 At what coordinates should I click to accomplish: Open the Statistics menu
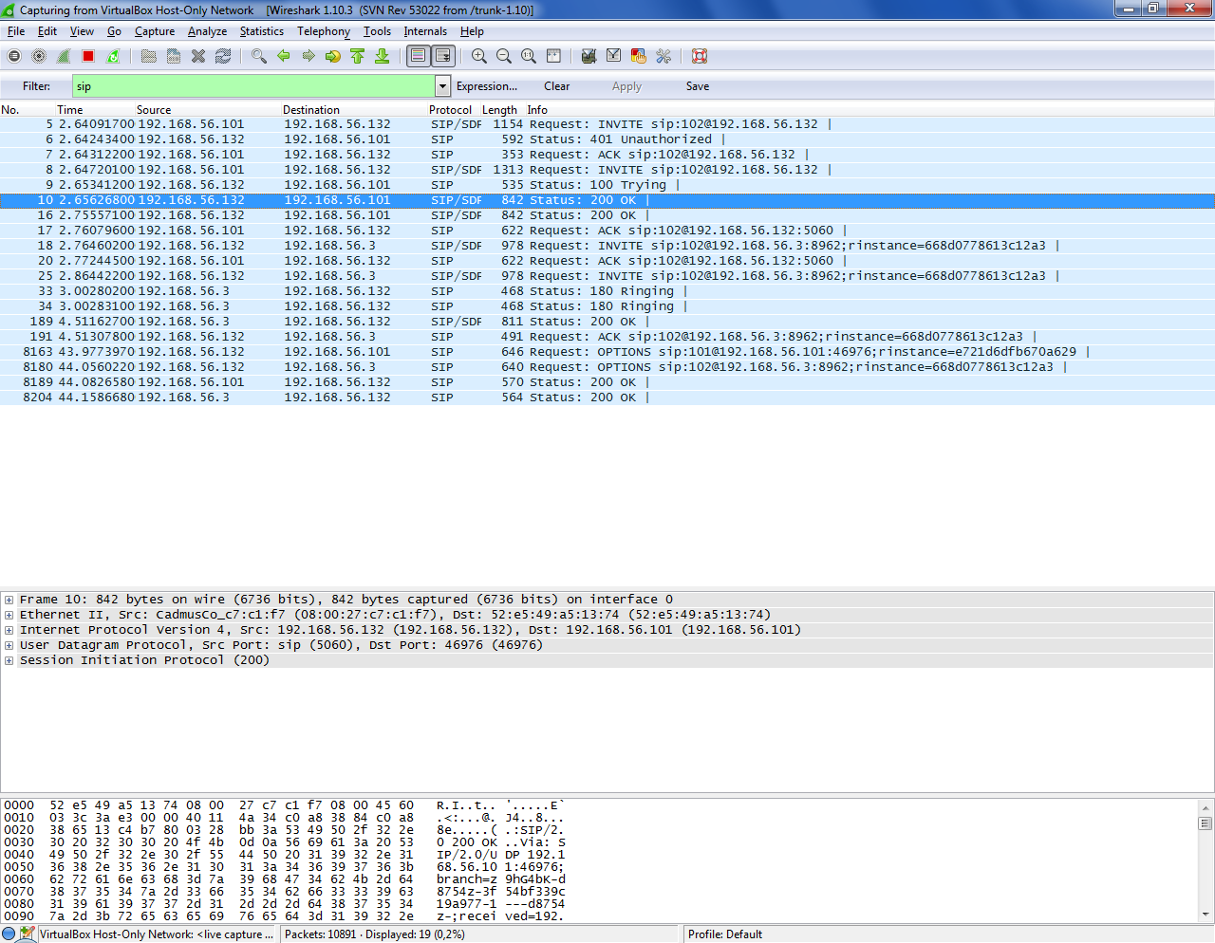[x=261, y=31]
